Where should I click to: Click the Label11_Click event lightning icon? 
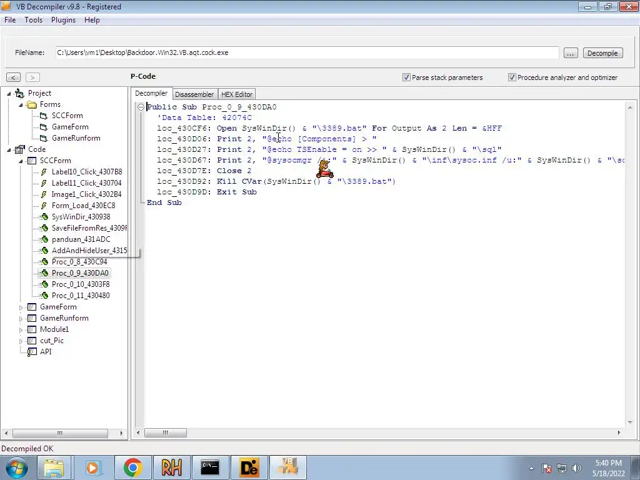click(44, 183)
